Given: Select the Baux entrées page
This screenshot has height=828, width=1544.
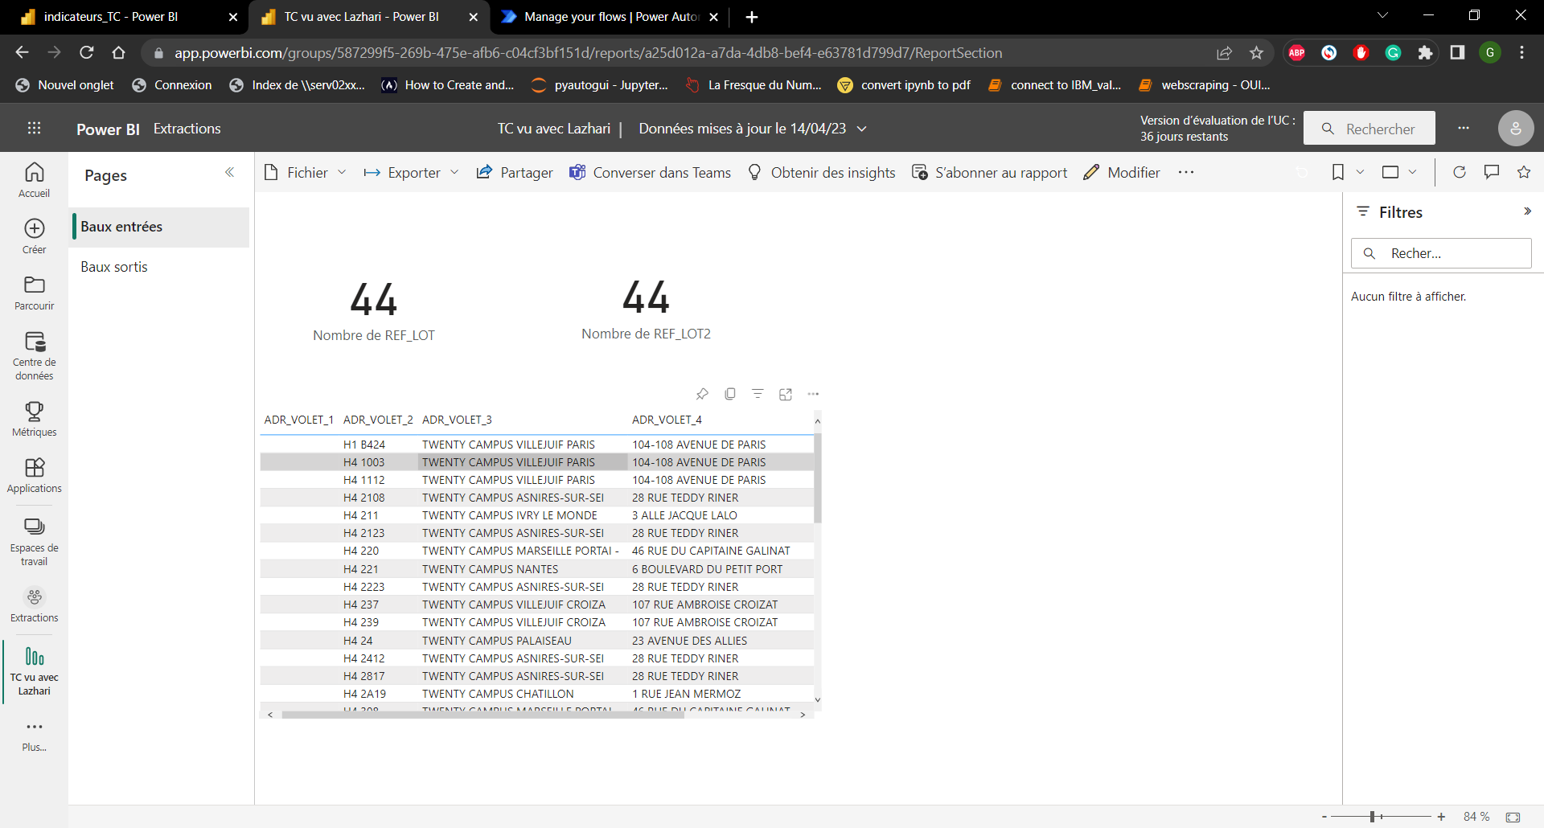Looking at the screenshot, I should point(161,227).
